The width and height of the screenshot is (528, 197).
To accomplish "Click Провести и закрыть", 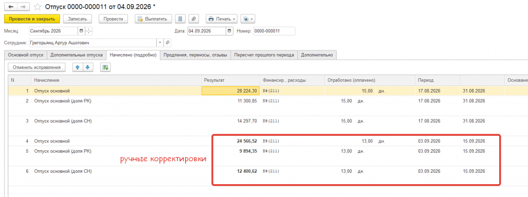I will click(32, 19).
